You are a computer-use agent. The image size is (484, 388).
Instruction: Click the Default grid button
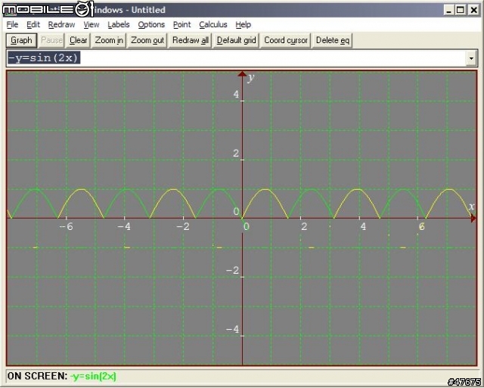[x=236, y=40]
